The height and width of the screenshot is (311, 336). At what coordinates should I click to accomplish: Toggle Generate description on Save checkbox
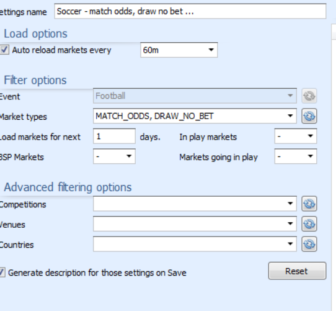(2, 273)
